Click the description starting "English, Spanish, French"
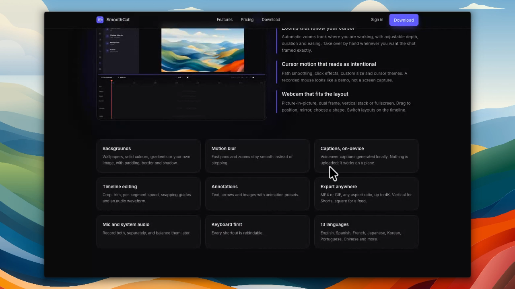The image size is (515, 289). tap(361, 236)
